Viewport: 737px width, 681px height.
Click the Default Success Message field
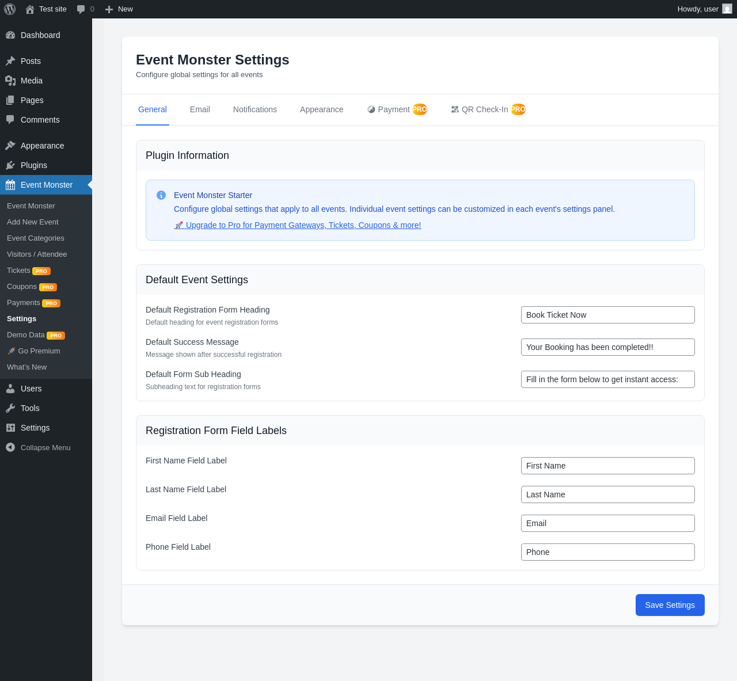[x=607, y=347]
